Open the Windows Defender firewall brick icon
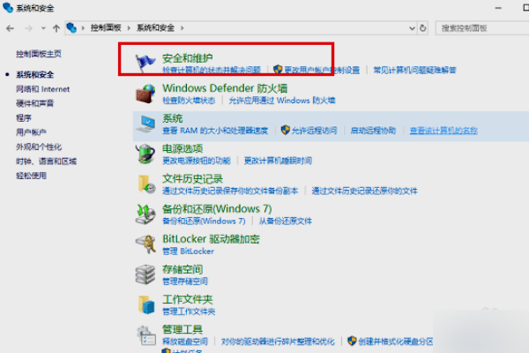 tap(145, 94)
